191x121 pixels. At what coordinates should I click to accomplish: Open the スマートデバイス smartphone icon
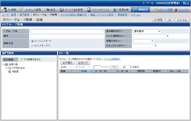(x=89, y=10)
